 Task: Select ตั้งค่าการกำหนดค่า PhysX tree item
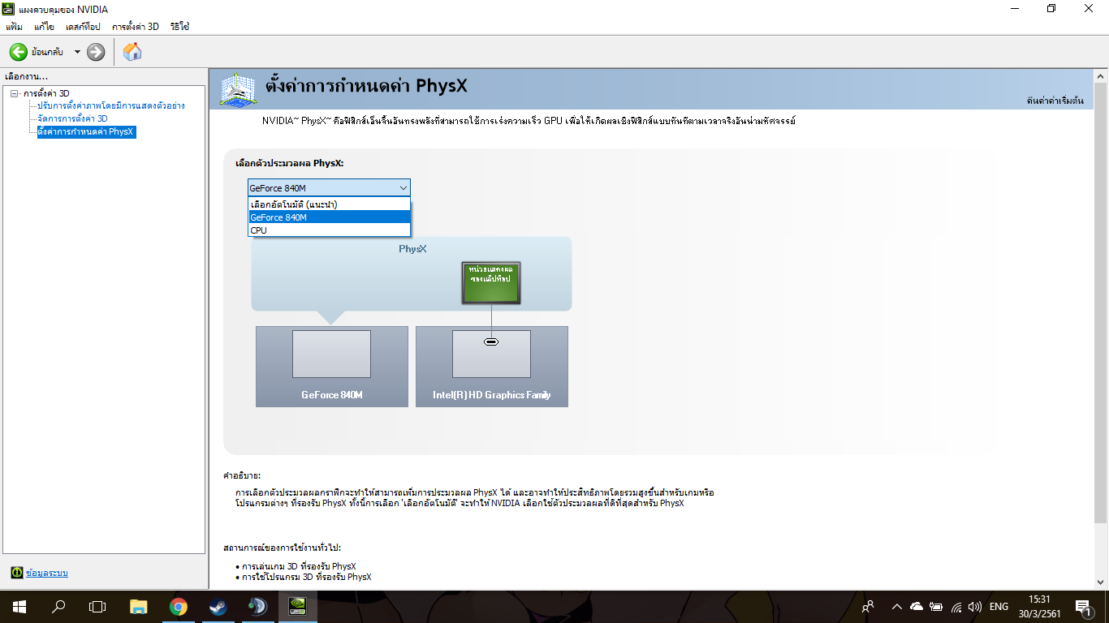click(x=86, y=131)
